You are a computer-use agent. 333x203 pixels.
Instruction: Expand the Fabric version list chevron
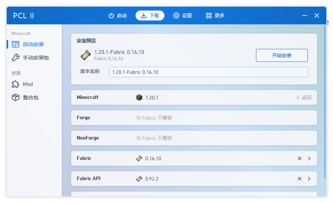coord(309,158)
